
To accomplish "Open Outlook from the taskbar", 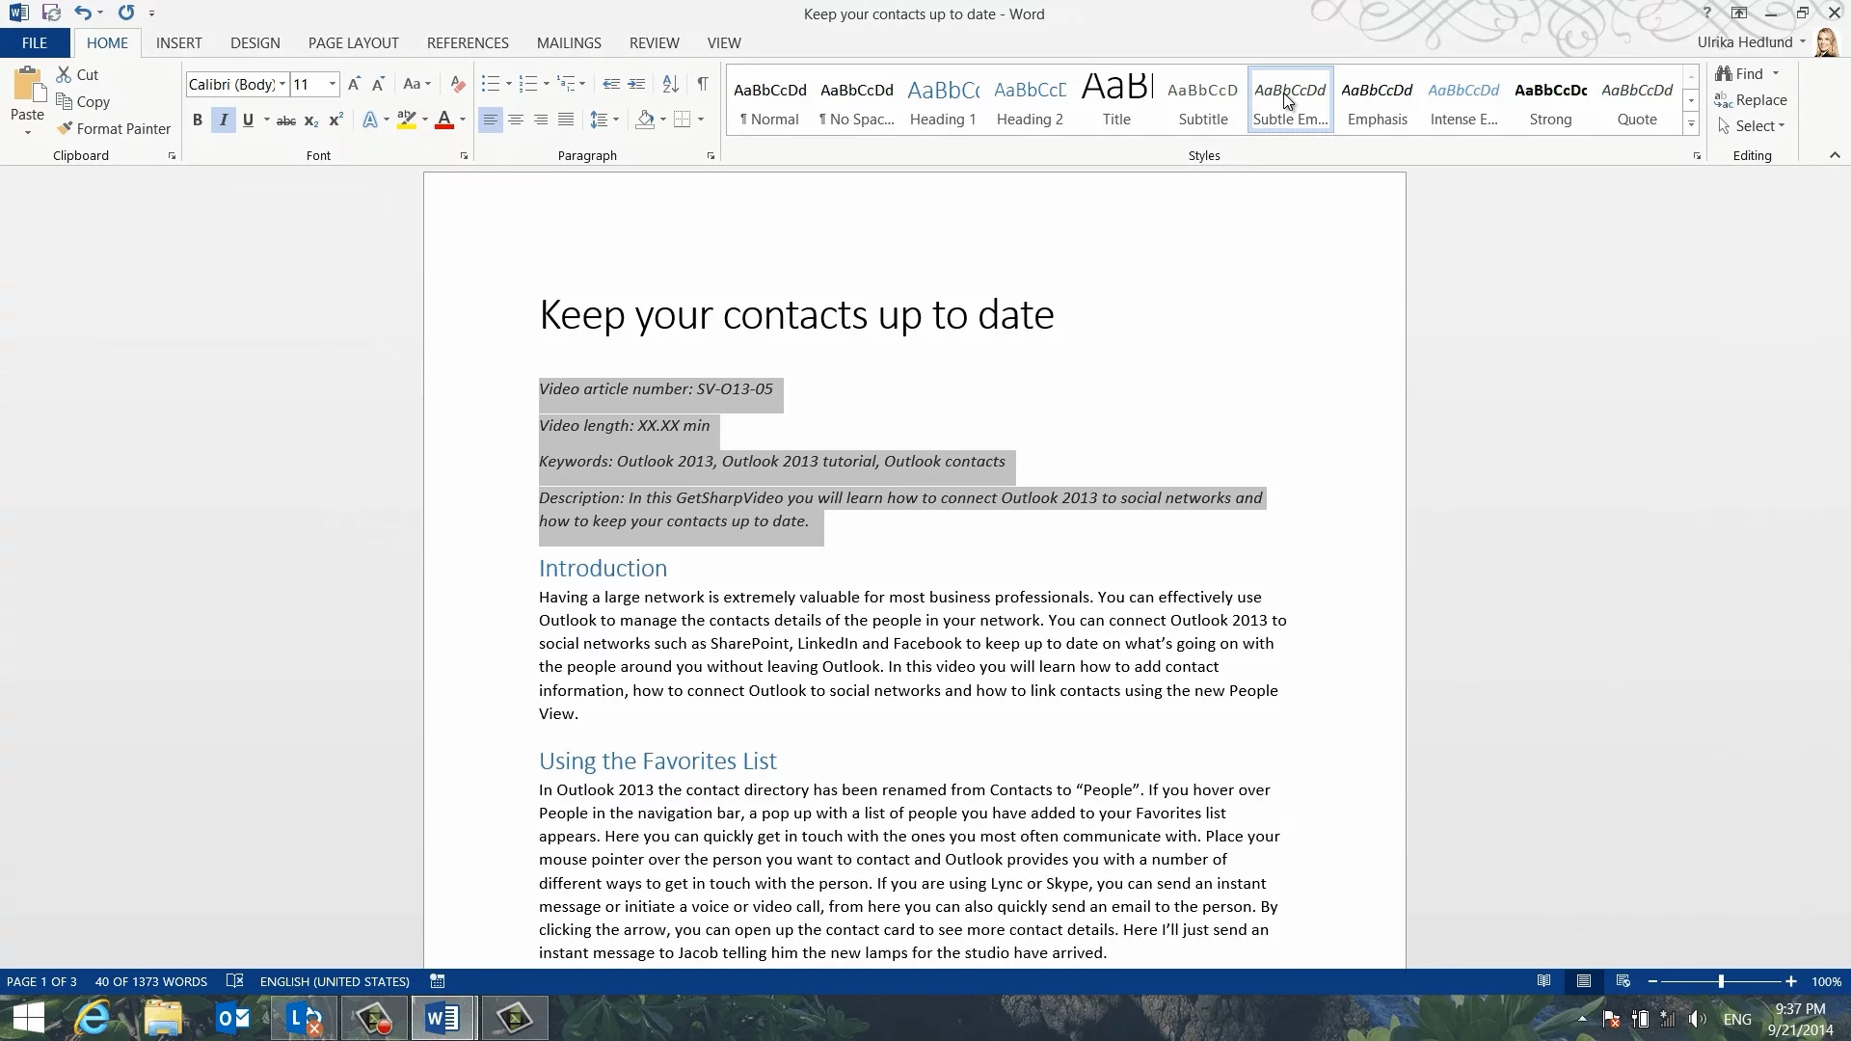I will tap(233, 1018).
